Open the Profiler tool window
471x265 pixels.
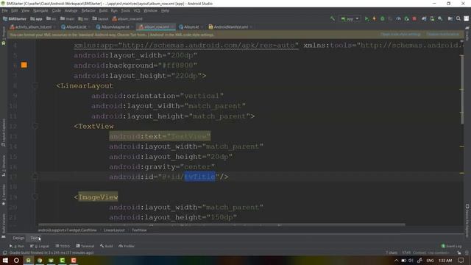pyautogui.click(x=127, y=246)
